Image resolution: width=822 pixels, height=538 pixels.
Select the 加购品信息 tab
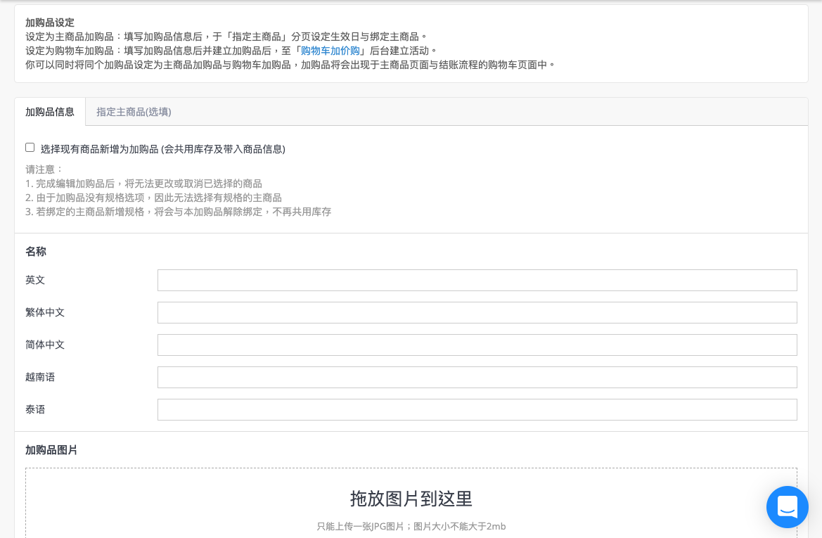pyautogui.click(x=50, y=112)
